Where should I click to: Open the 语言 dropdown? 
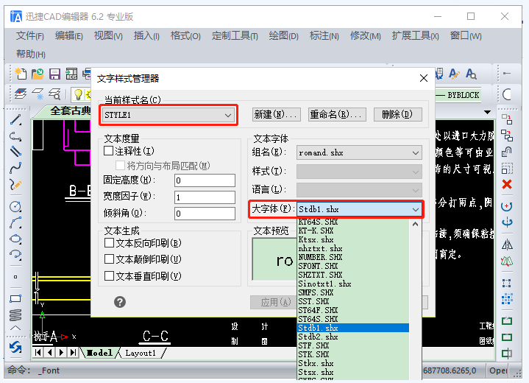click(359, 190)
